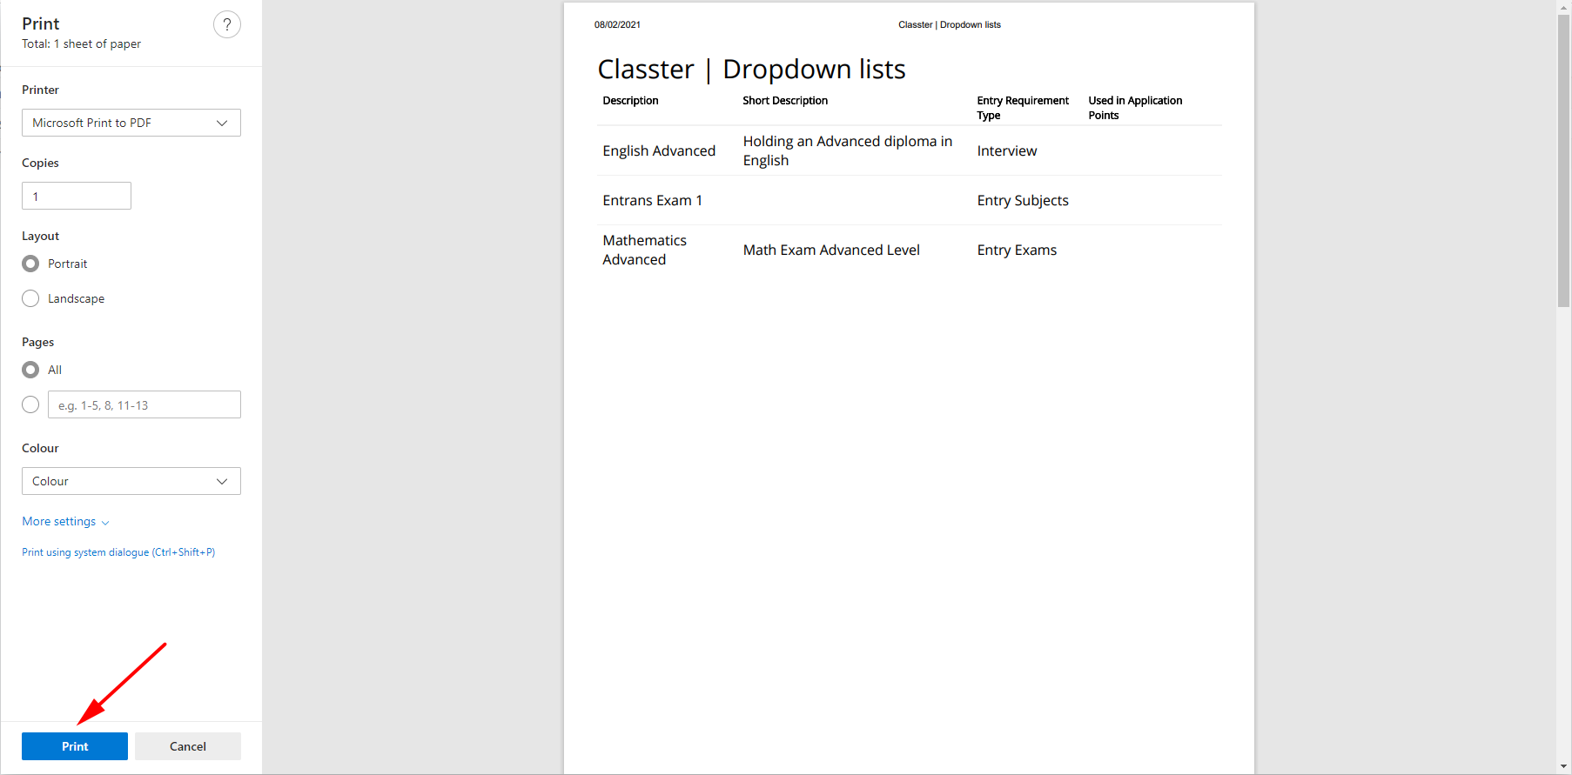This screenshot has height=775, width=1572.
Task: Click the 'Classter | Dropdown lists' preview title
Action: [751, 69]
